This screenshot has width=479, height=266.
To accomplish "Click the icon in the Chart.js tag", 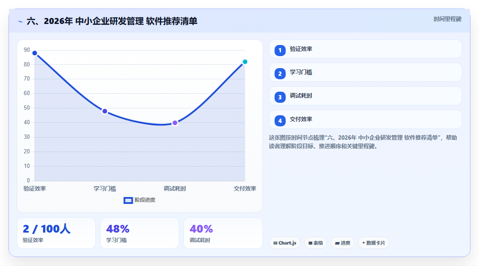I will click(x=275, y=243).
